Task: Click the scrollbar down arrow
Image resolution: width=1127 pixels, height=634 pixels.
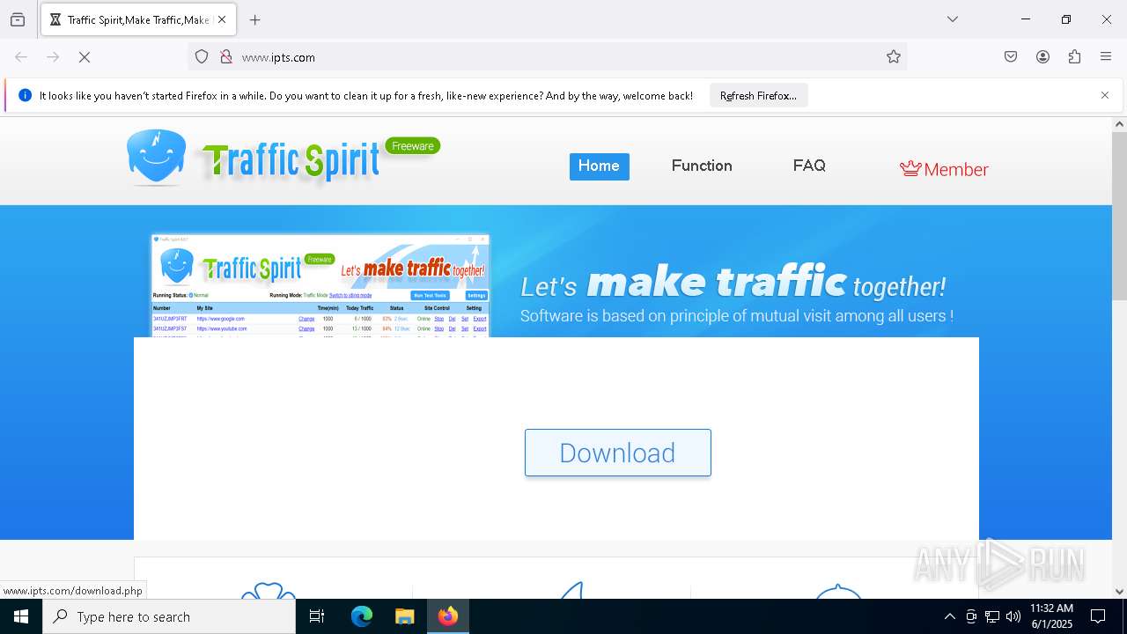Action: coord(1119,592)
